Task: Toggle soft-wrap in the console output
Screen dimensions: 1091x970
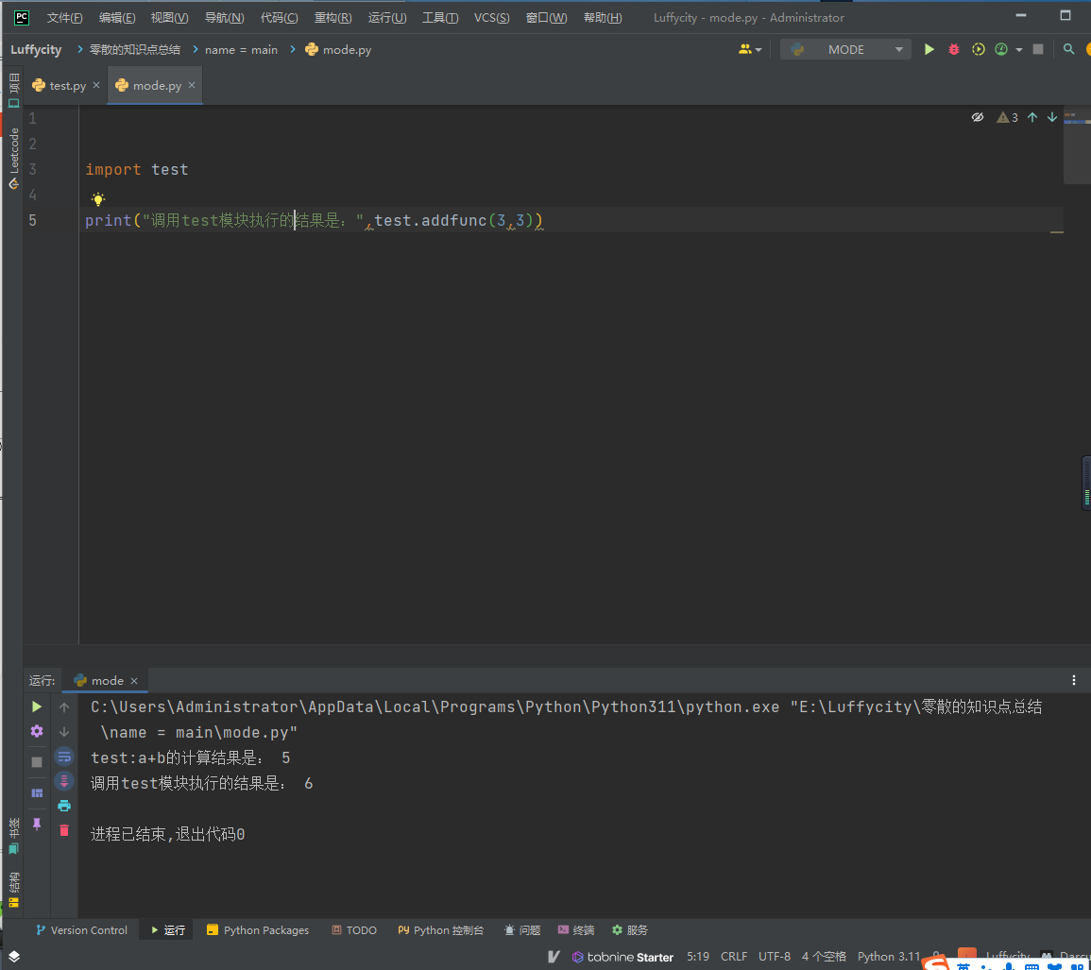Action: [x=63, y=756]
